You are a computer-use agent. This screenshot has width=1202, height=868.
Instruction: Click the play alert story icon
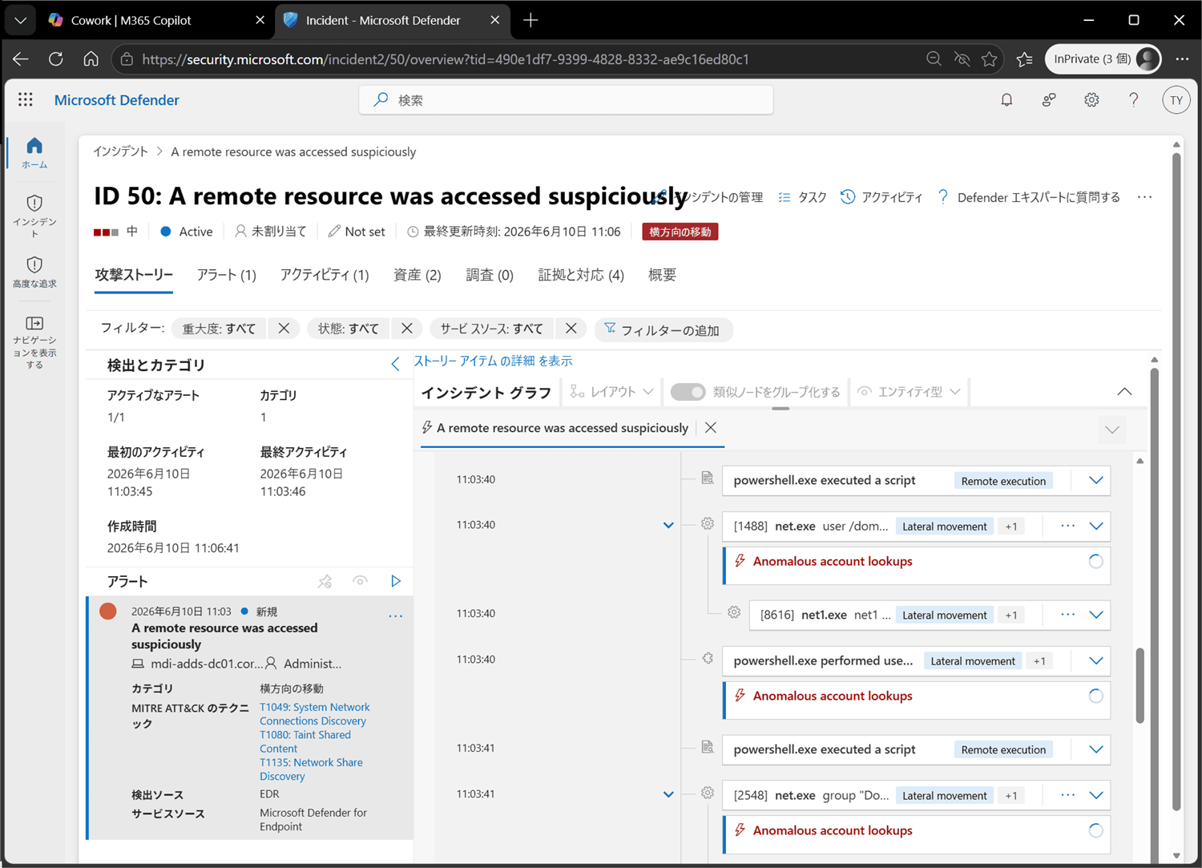[x=396, y=581]
